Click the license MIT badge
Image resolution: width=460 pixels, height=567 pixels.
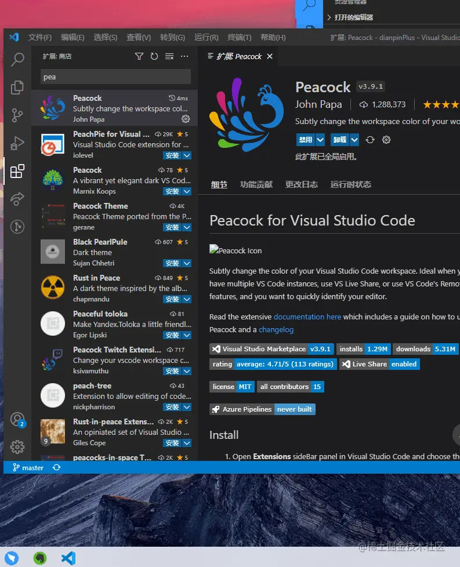[x=232, y=387]
